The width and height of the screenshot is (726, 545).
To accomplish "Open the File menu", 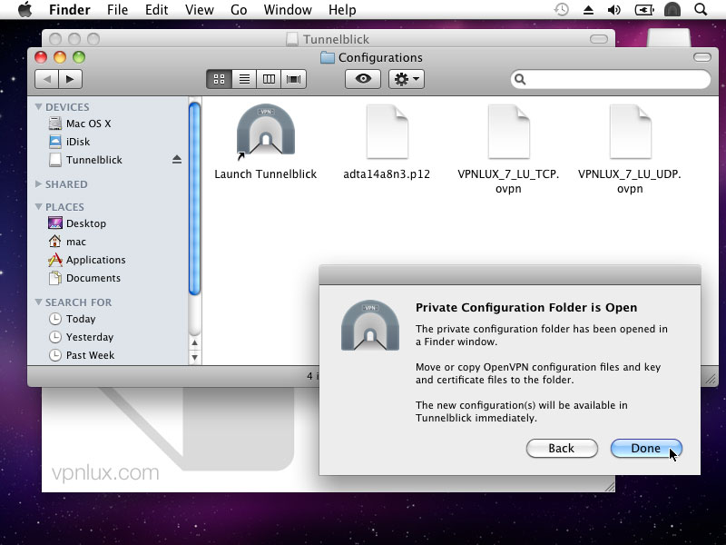I will (117, 10).
